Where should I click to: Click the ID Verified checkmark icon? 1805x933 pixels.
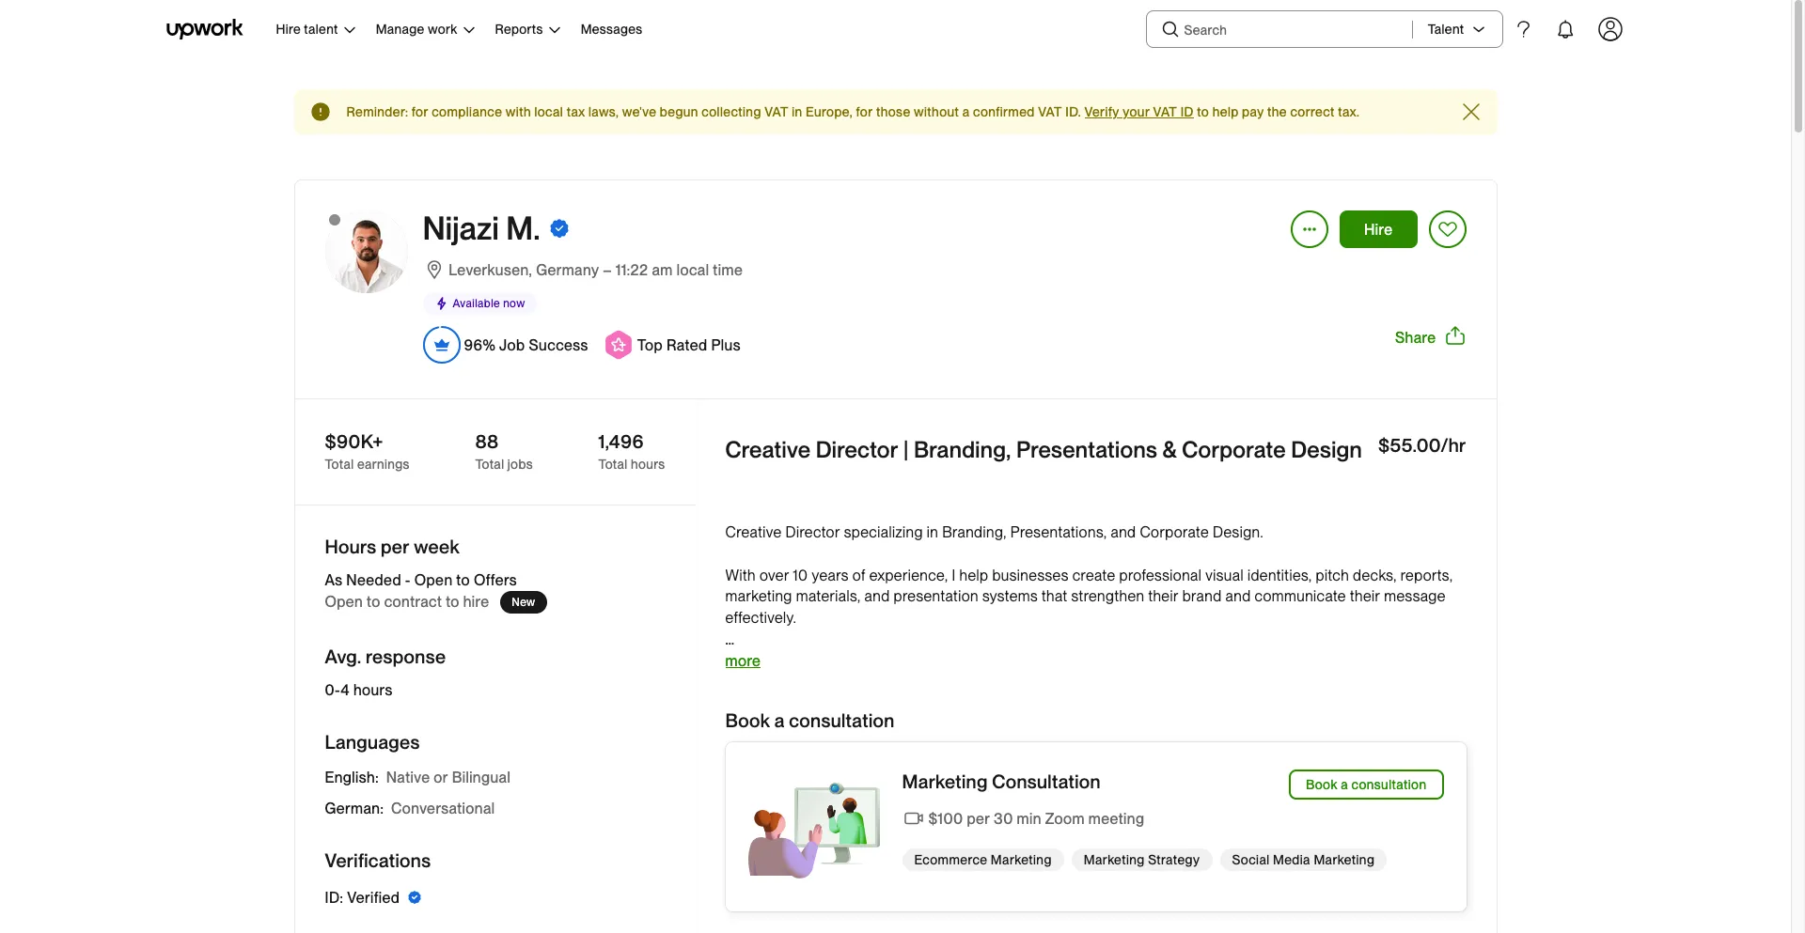pyautogui.click(x=415, y=897)
